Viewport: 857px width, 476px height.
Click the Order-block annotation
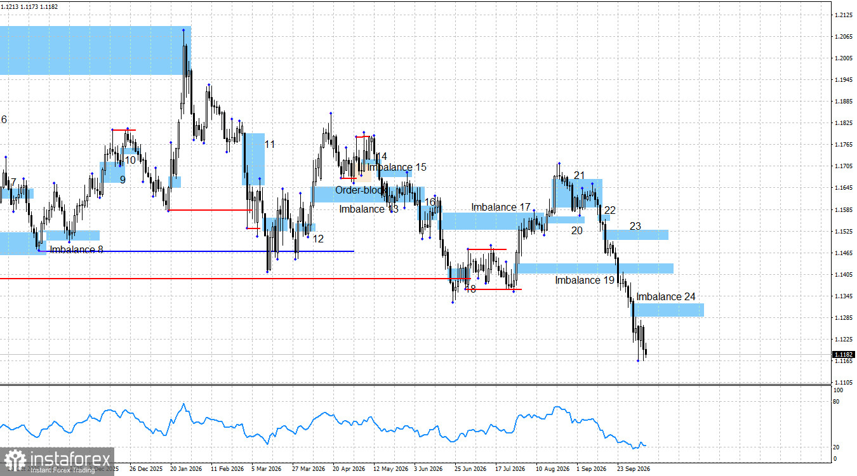point(361,190)
